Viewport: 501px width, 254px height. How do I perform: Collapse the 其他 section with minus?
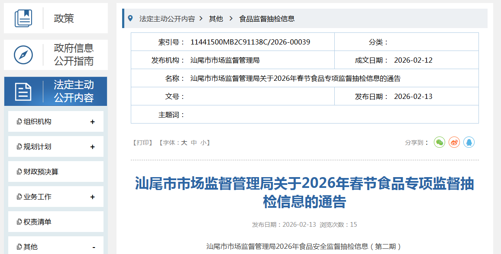pos(94,248)
